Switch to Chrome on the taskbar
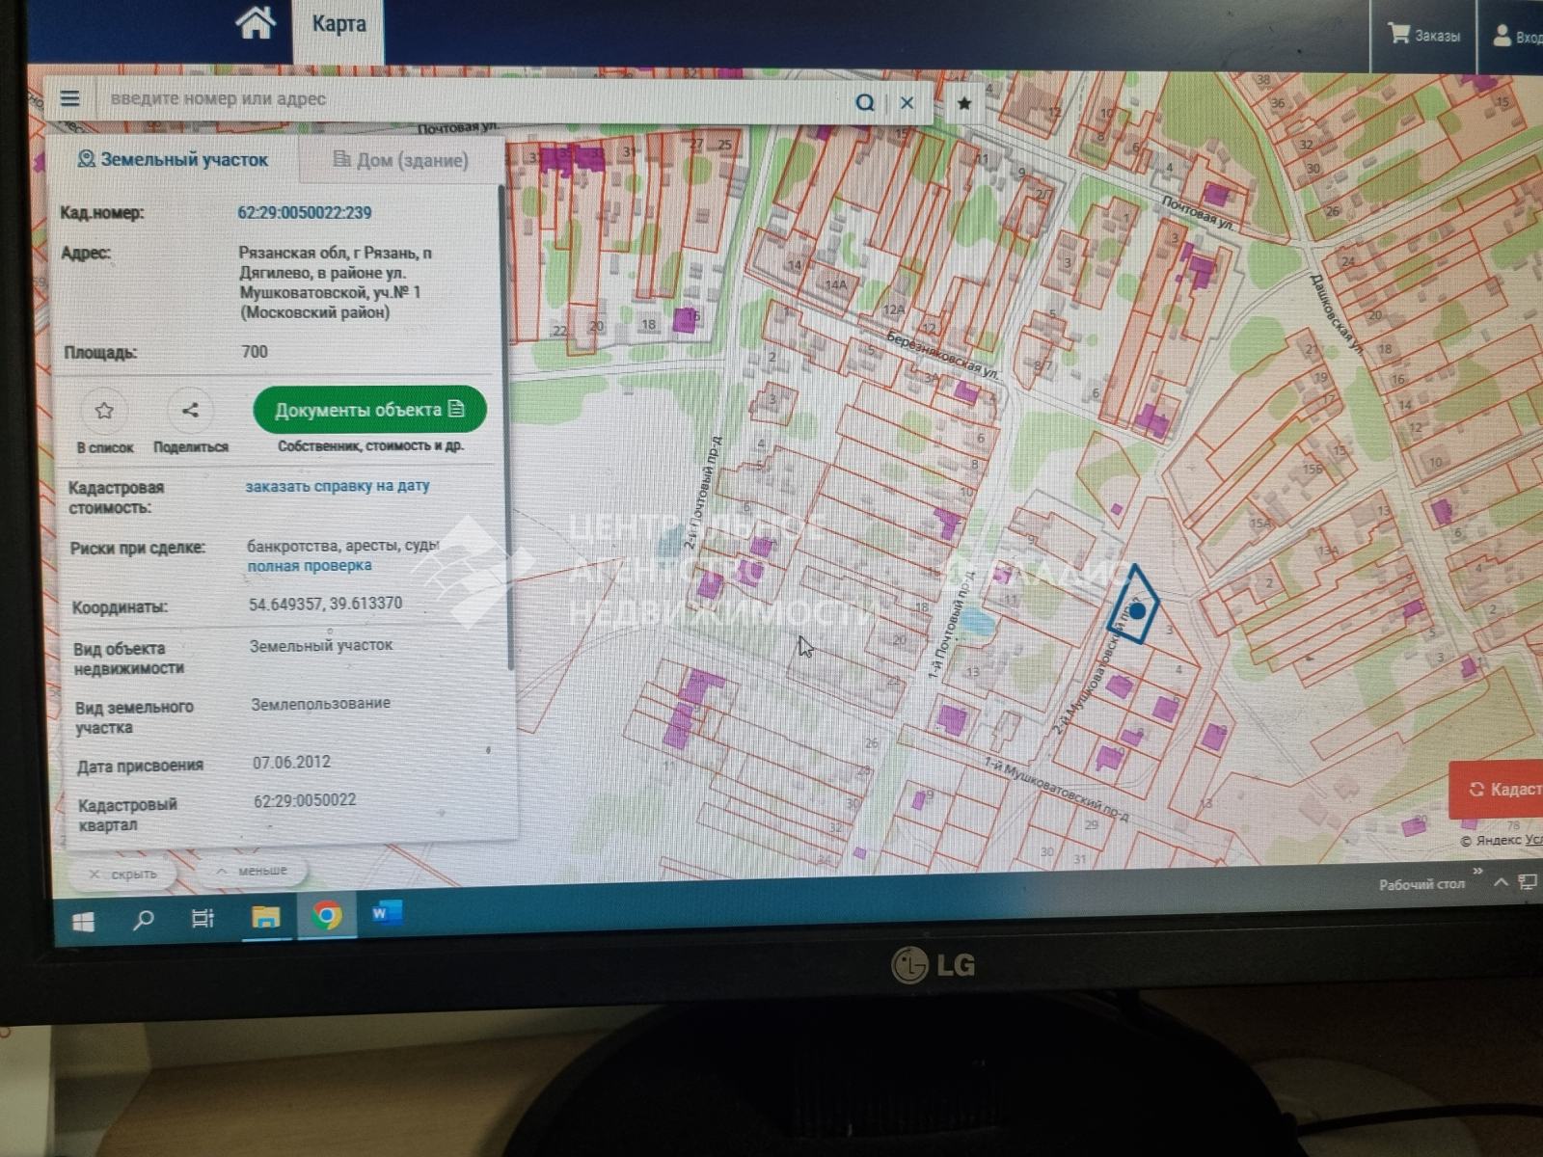This screenshot has width=1543, height=1157. (x=327, y=914)
